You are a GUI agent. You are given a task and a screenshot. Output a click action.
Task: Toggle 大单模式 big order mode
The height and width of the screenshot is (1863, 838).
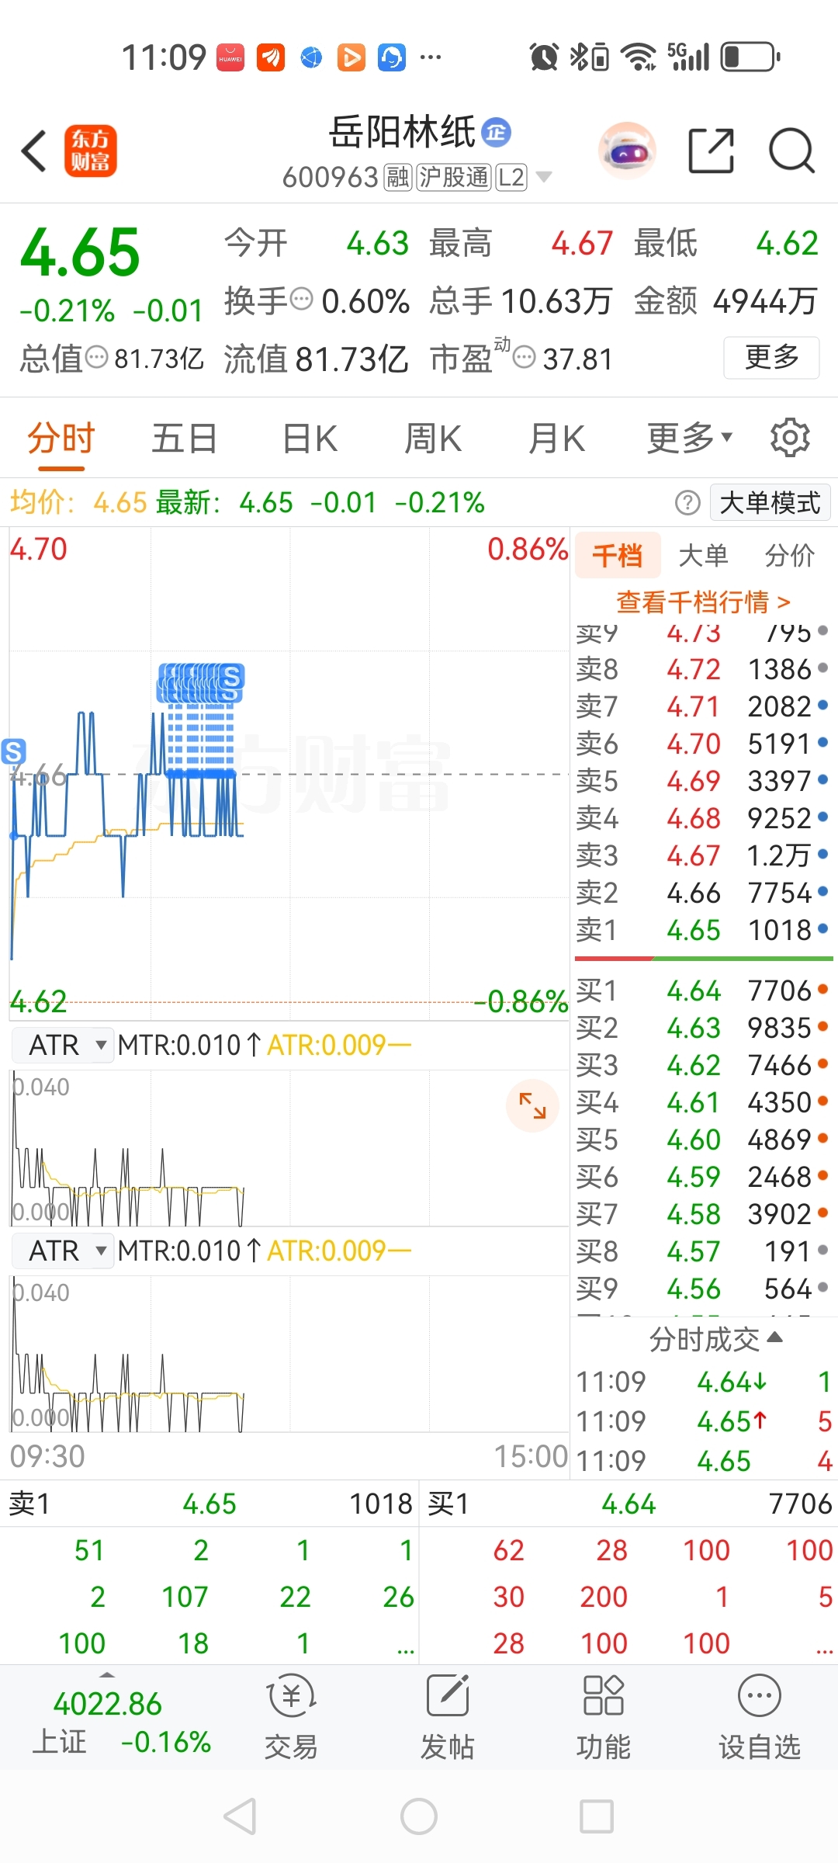pos(770,503)
